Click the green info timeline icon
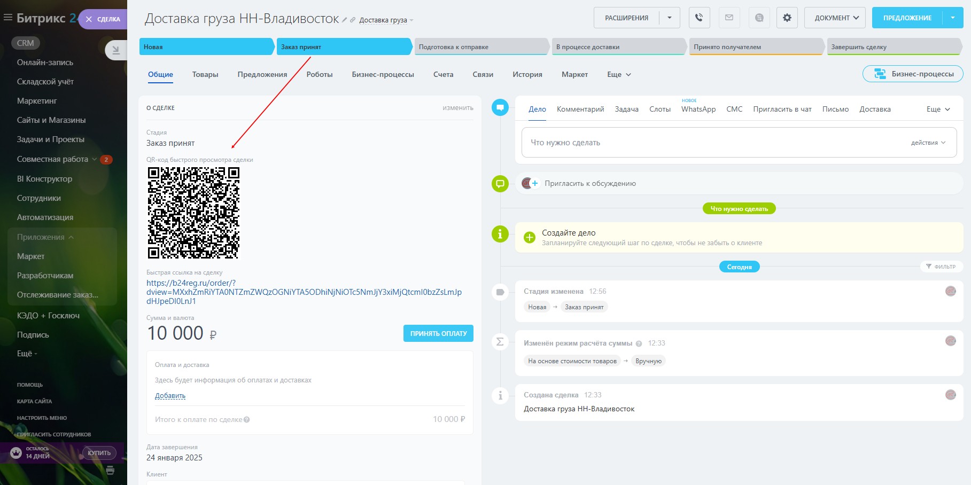 [500, 233]
